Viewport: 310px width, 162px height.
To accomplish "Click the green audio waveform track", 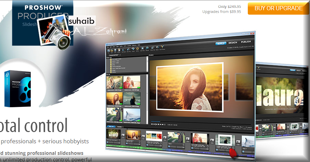I will [135, 147].
